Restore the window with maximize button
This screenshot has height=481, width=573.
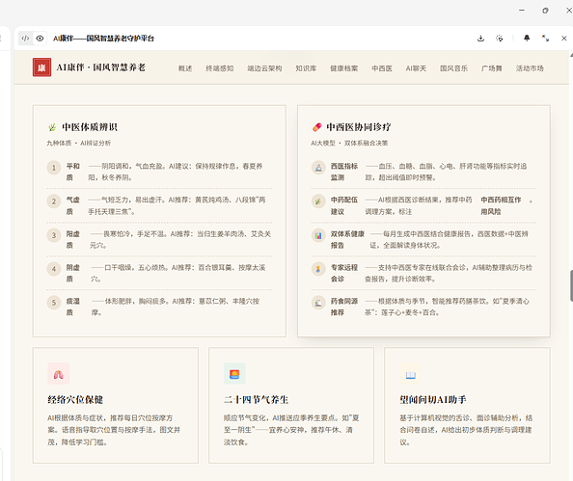tap(545, 11)
